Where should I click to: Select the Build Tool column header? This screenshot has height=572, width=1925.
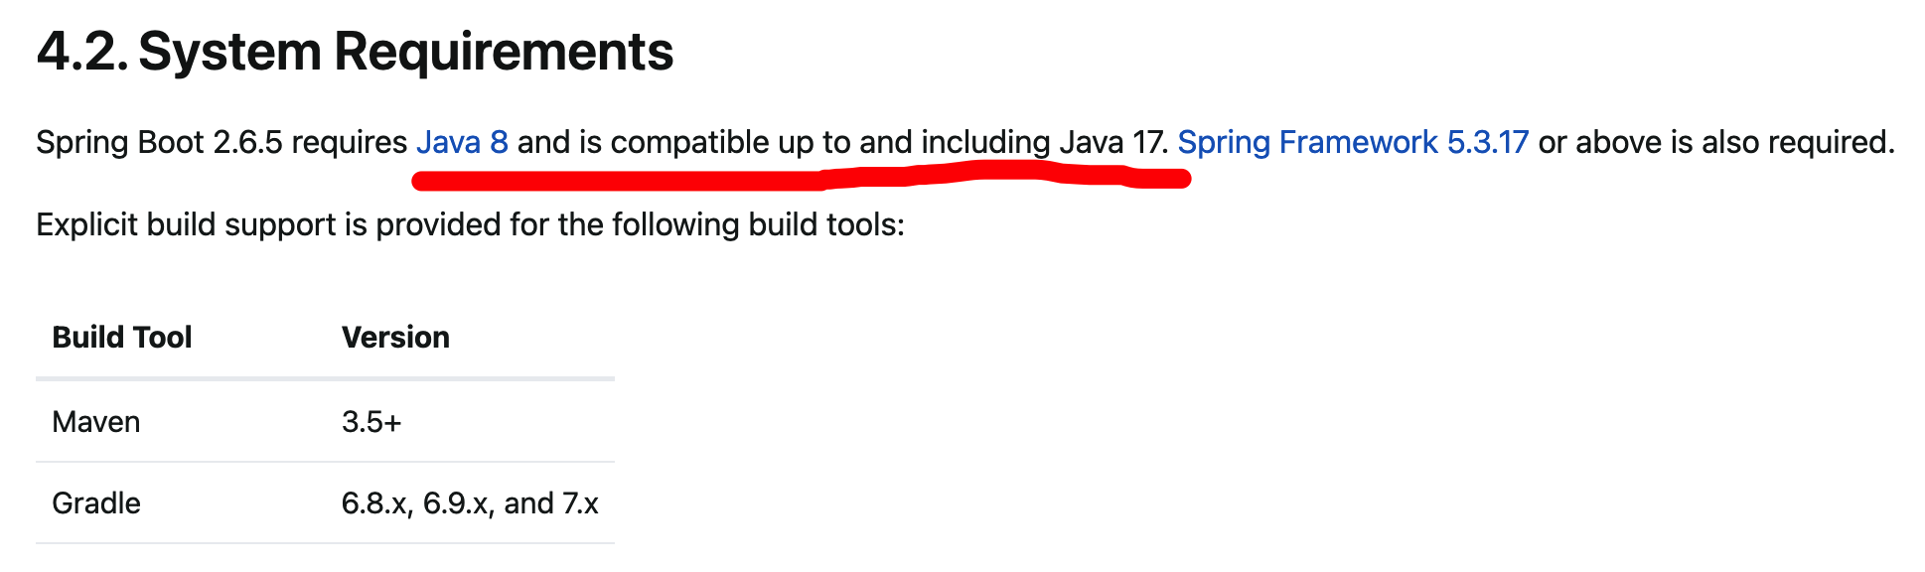[122, 338]
